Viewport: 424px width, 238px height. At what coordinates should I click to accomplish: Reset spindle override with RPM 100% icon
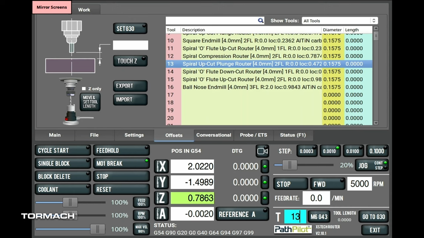(x=141, y=216)
